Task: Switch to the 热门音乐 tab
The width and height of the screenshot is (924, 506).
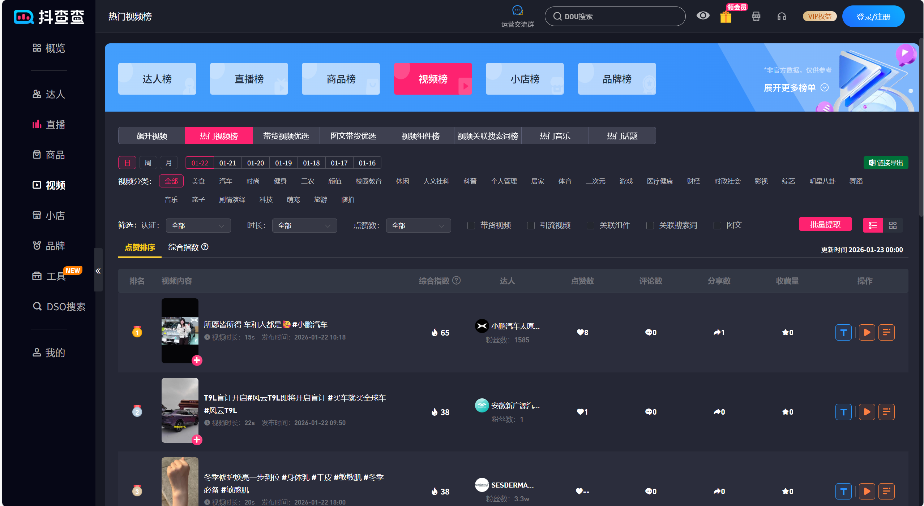Action: [554, 135]
